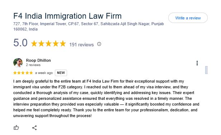The image size is (221, 135).
Task: Click the middle star of the overall rating
Action: pyautogui.click(x=48, y=43)
